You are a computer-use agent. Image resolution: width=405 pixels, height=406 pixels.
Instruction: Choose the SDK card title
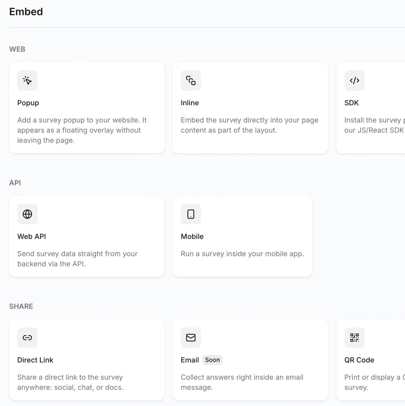351,103
